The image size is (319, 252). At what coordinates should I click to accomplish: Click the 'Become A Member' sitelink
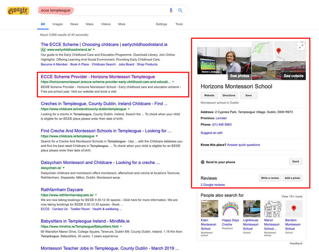[54, 64]
